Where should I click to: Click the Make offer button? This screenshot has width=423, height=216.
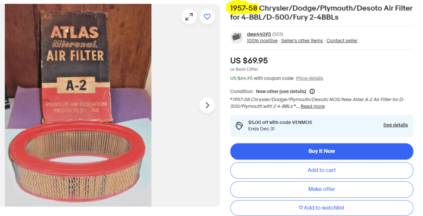click(x=321, y=189)
